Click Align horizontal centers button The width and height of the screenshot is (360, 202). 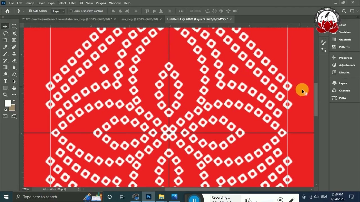(x=120, y=11)
